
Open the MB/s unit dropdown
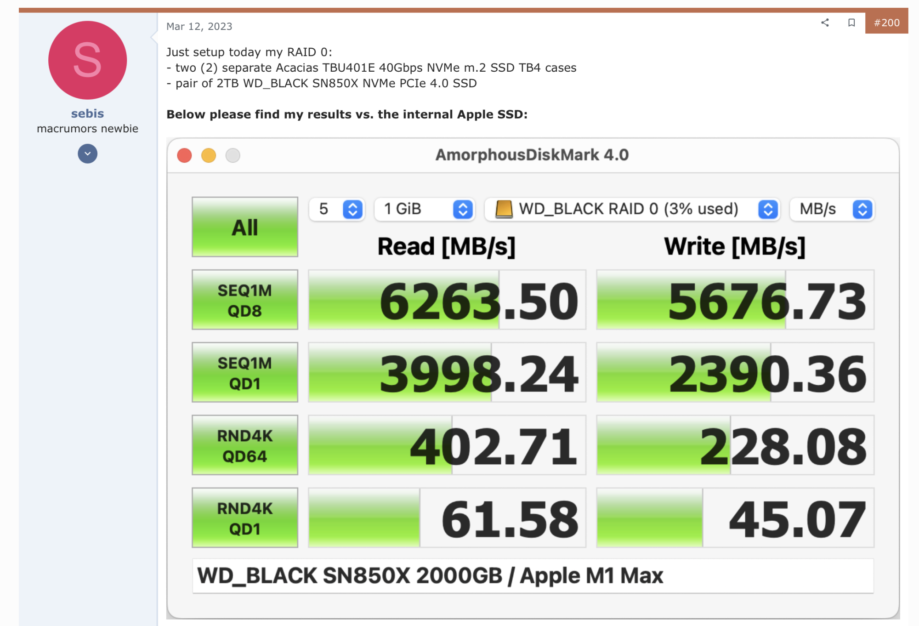click(832, 209)
